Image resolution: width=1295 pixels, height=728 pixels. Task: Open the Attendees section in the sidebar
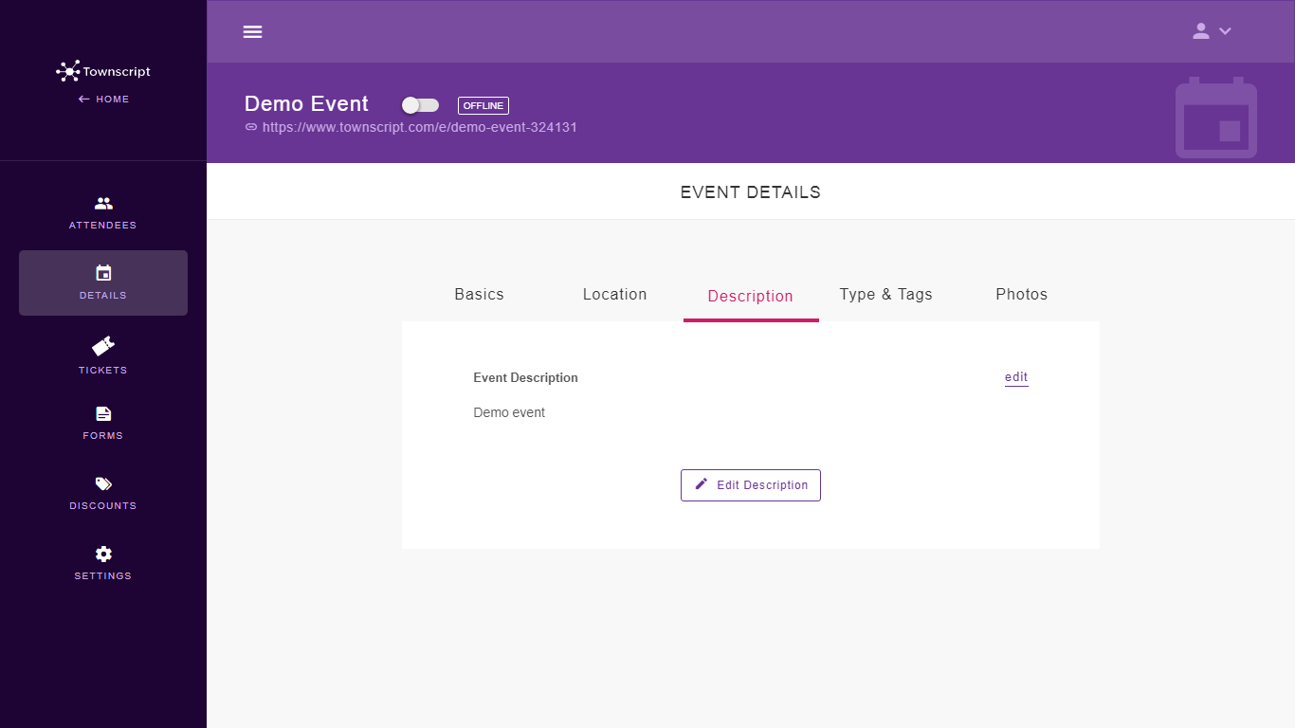click(x=103, y=212)
